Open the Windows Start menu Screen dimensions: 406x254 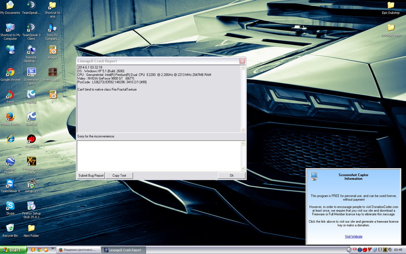point(14,250)
